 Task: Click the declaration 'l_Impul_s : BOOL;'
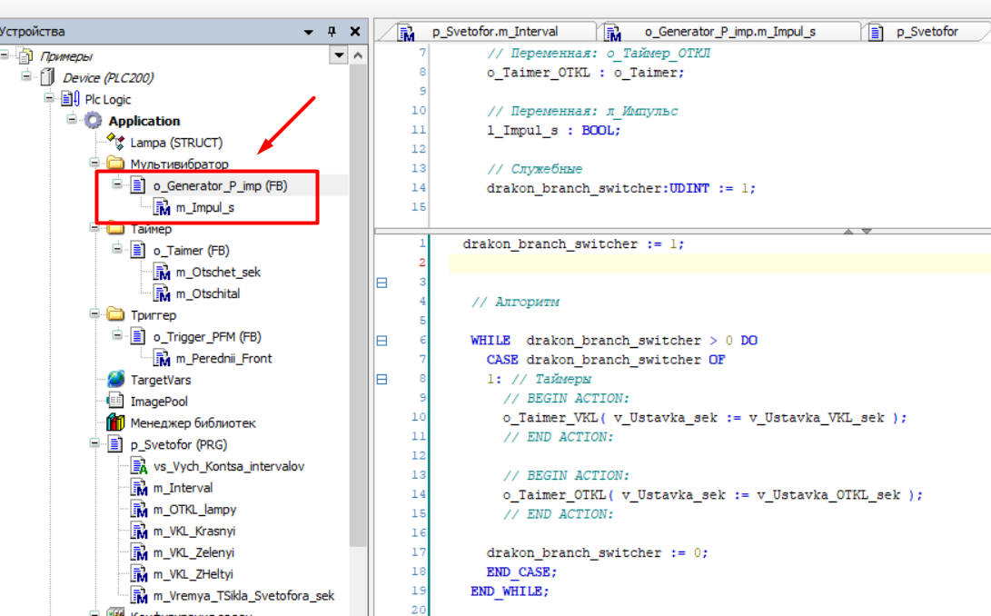click(x=554, y=130)
